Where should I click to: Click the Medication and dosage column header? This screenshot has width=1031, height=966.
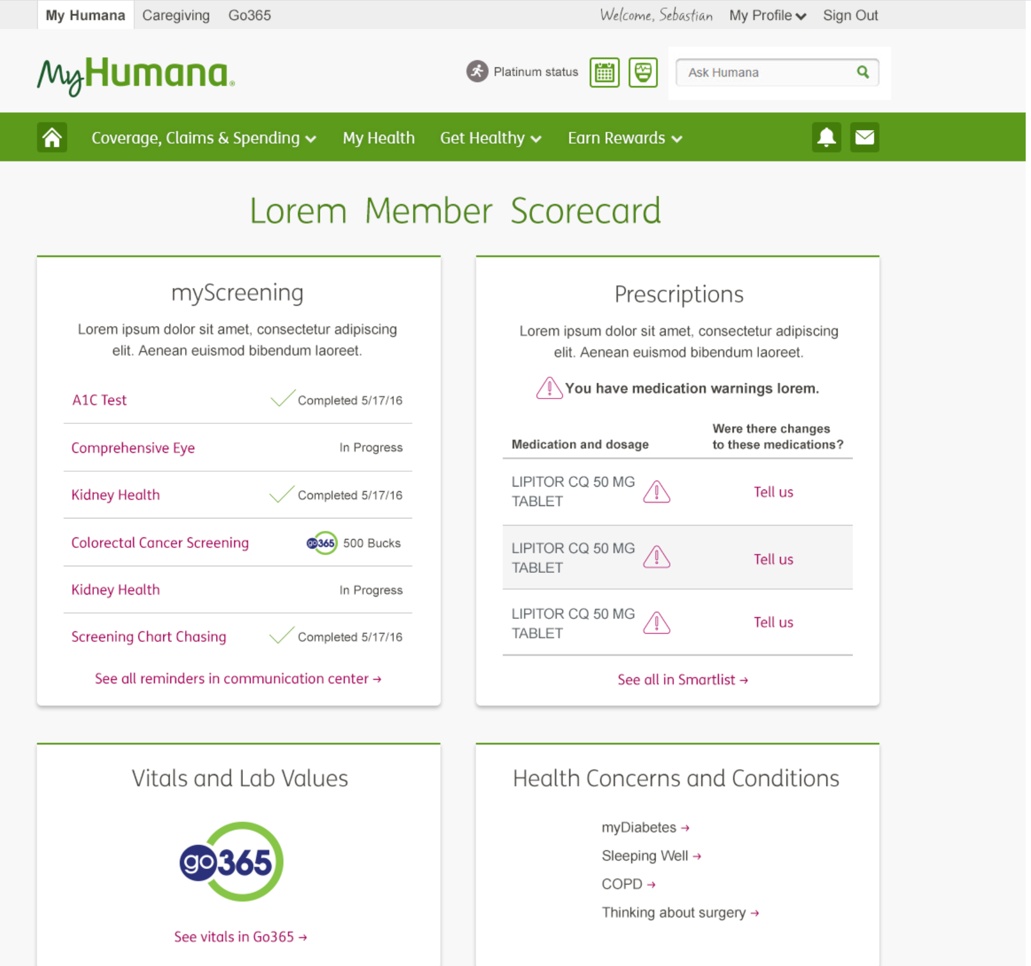click(580, 444)
